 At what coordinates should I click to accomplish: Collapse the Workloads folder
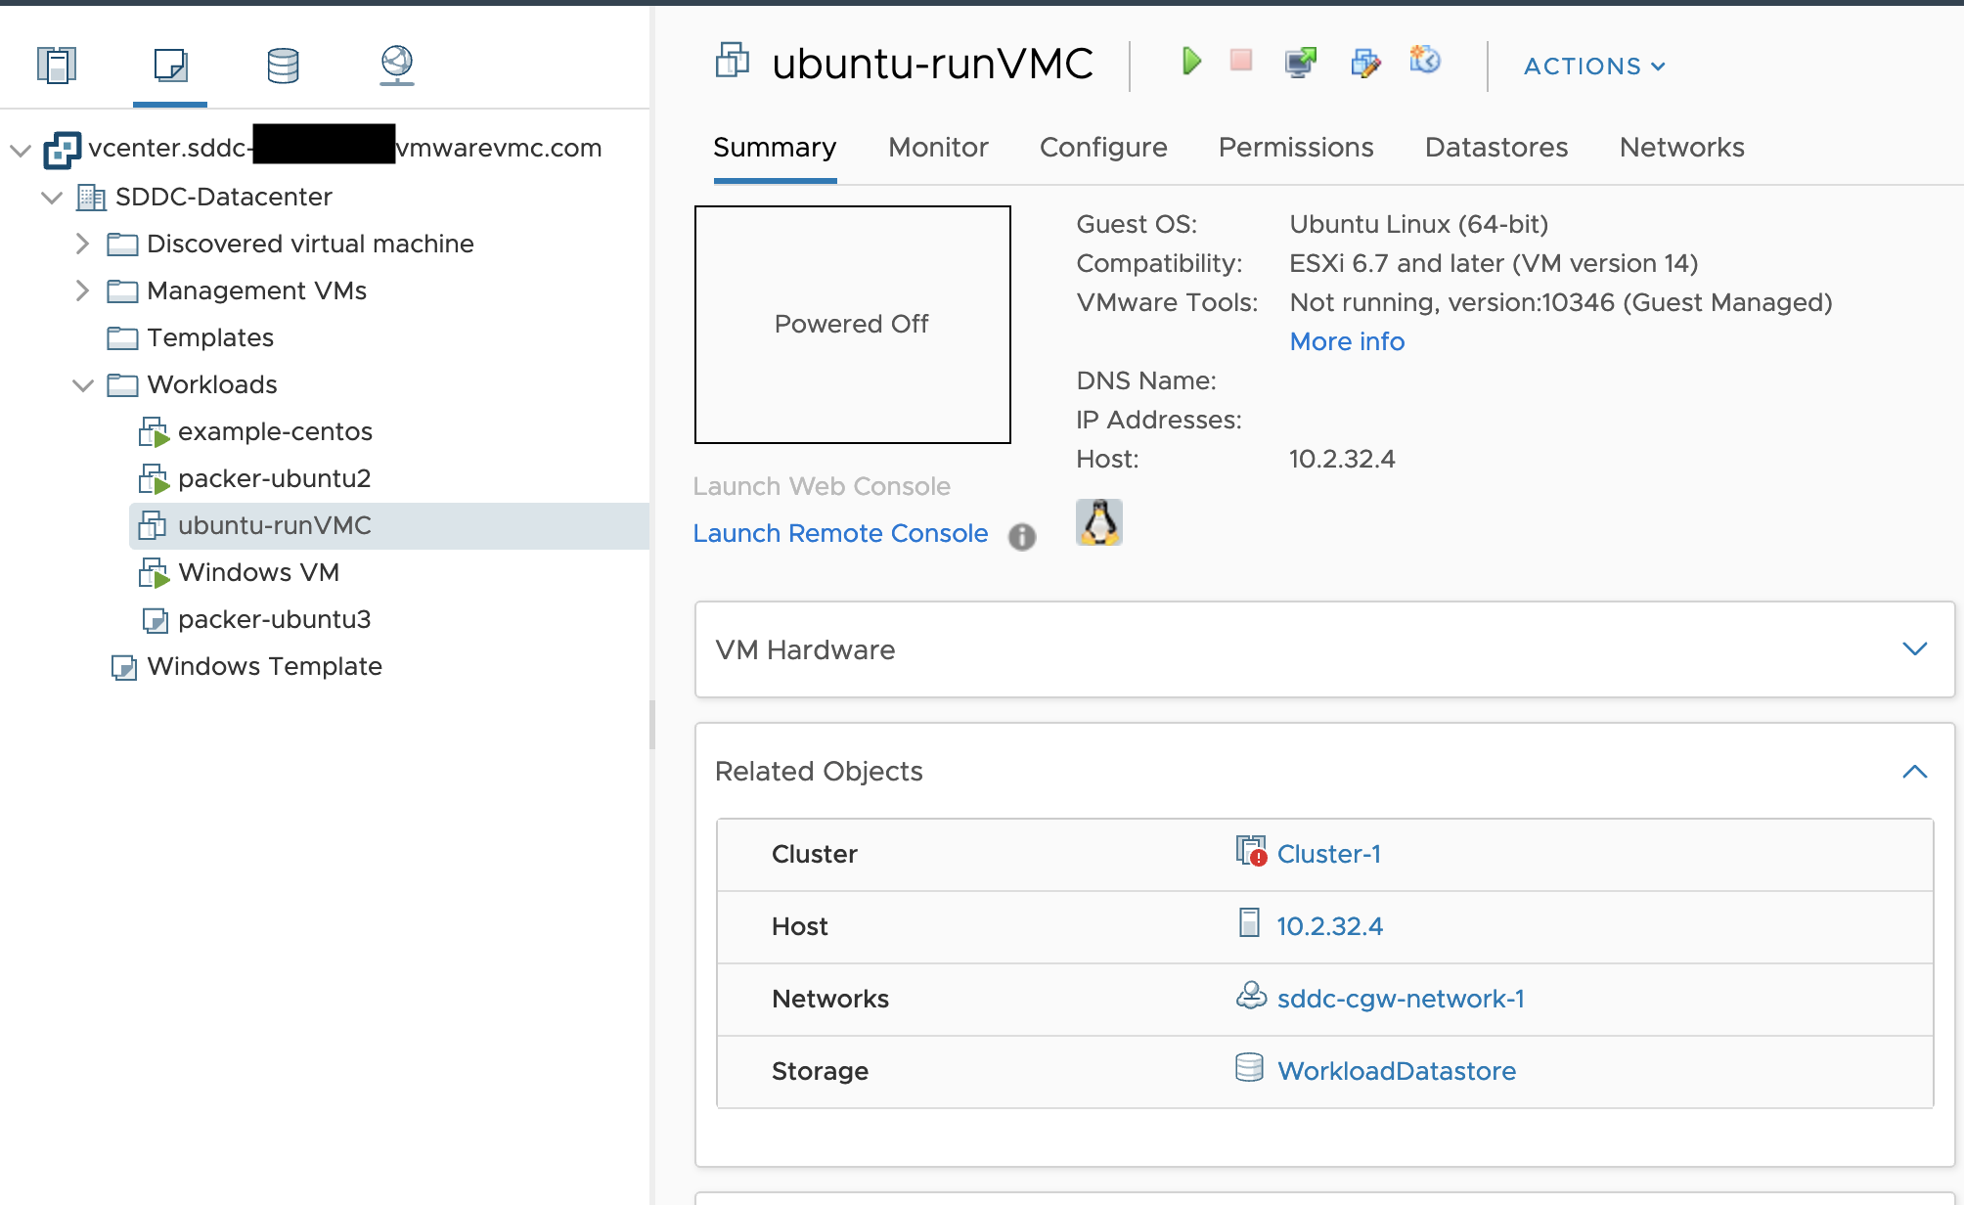(83, 384)
